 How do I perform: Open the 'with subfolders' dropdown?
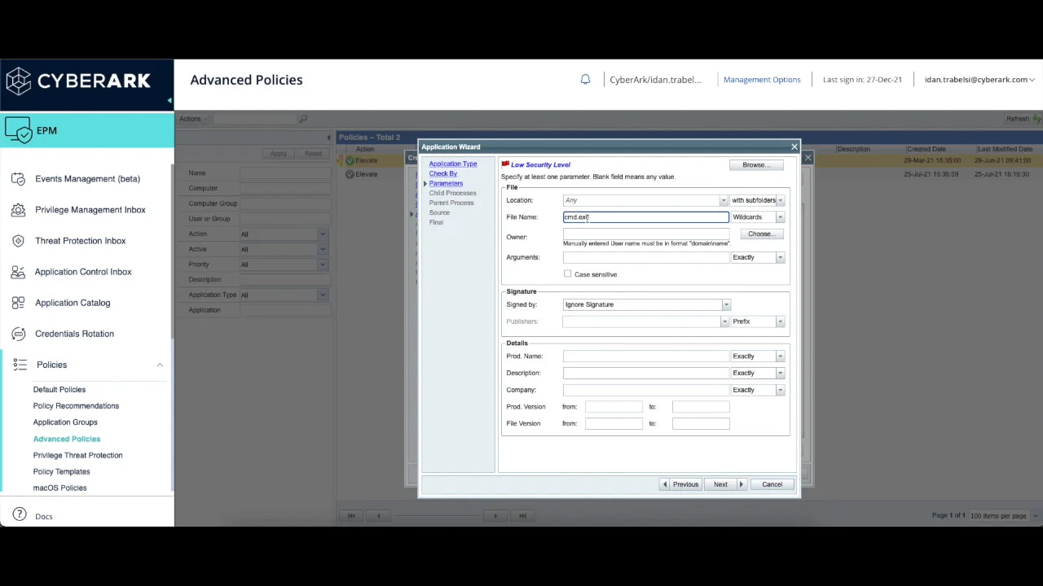pos(780,200)
